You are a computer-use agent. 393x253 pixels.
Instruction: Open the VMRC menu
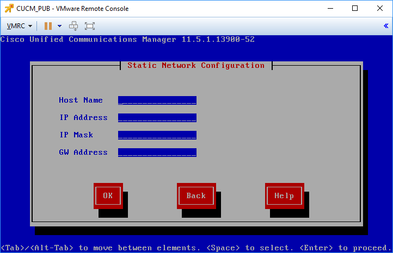pyautogui.click(x=19, y=26)
